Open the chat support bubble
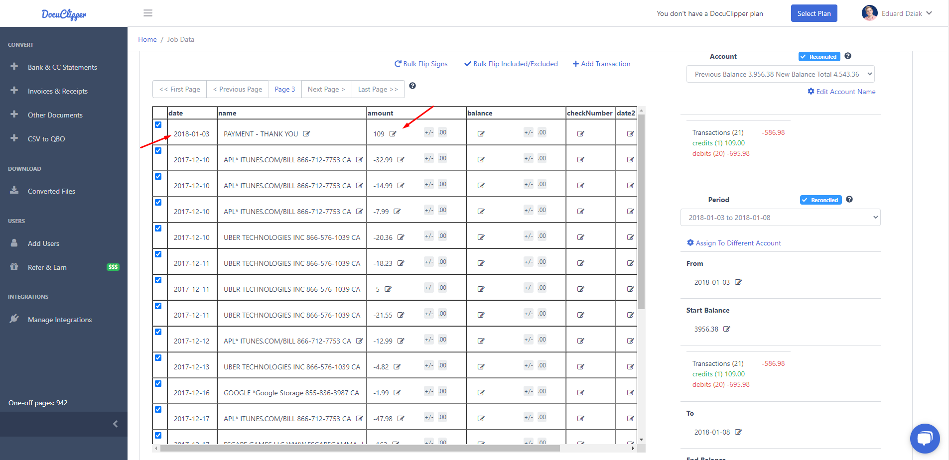The width and height of the screenshot is (949, 460). tap(925, 438)
